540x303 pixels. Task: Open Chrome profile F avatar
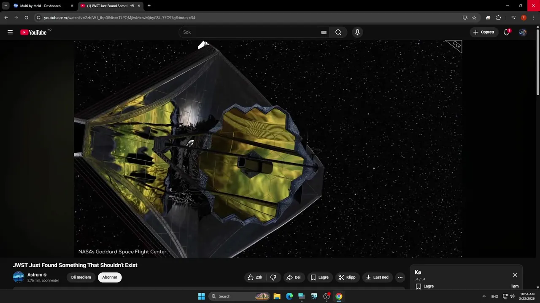click(x=524, y=18)
